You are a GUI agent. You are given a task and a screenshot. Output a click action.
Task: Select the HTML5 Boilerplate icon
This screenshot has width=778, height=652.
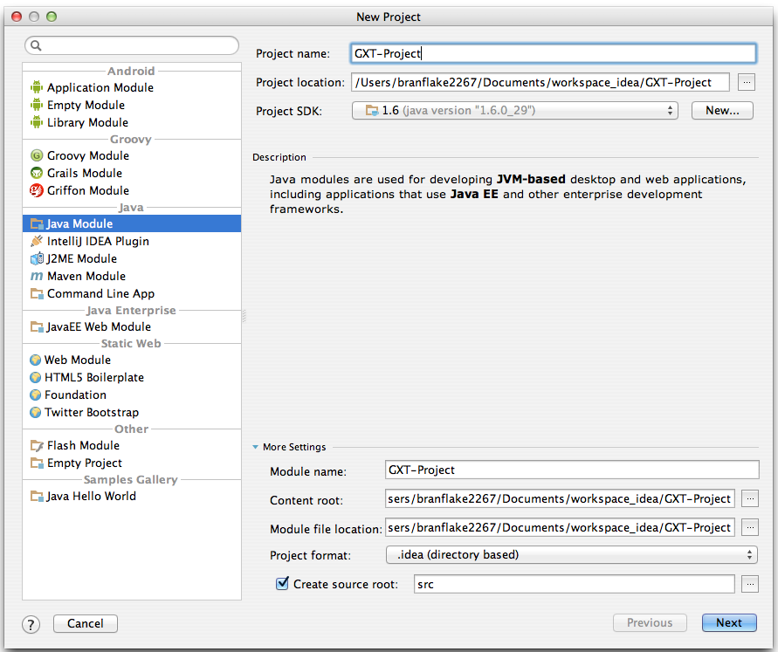(x=35, y=377)
